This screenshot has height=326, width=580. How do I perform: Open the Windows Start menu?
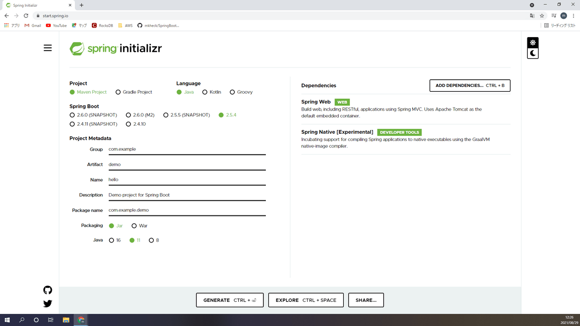click(7, 320)
